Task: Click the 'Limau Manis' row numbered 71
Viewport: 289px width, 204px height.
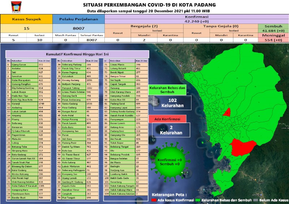Action: coord(126,65)
